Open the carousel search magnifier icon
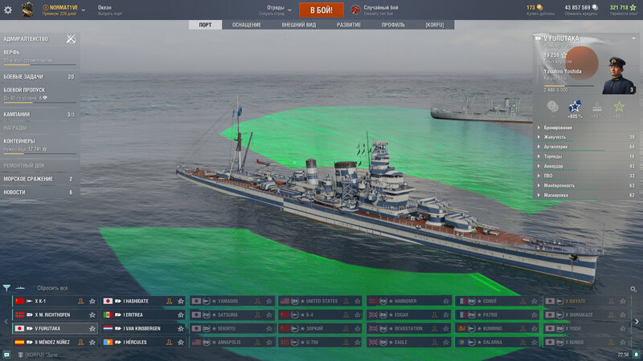 pos(633,290)
